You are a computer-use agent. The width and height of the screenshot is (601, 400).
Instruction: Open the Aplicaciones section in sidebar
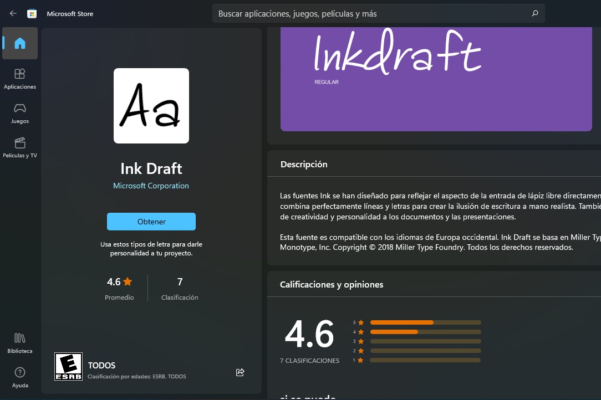click(x=20, y=78)
